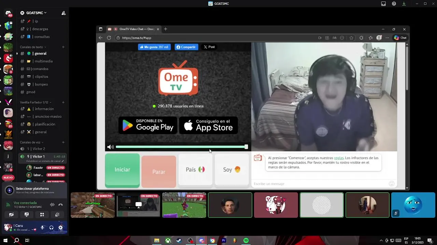
Task: Click Facebook Me gusta button
Action: click(x=154, y=47)
